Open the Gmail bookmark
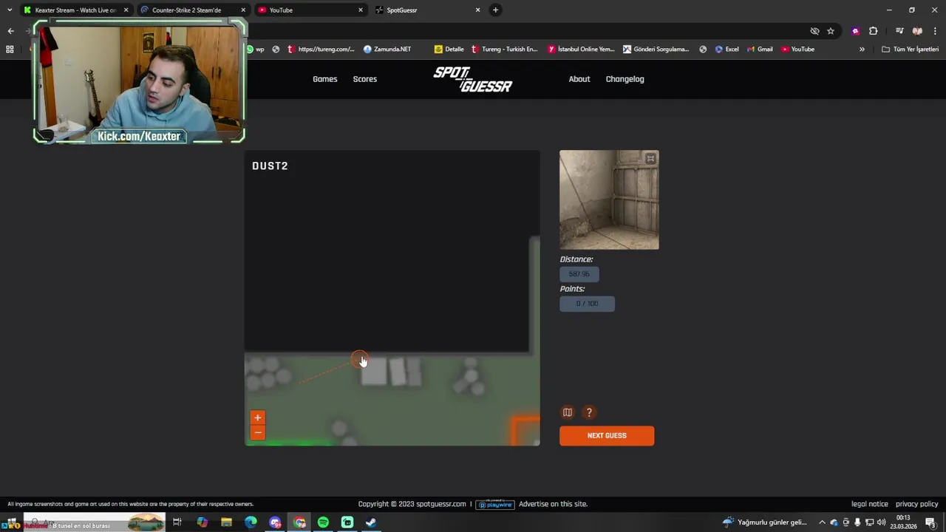The width and height of the screenshot is (946, 532). pyautogui.click(x=759, y=50)
